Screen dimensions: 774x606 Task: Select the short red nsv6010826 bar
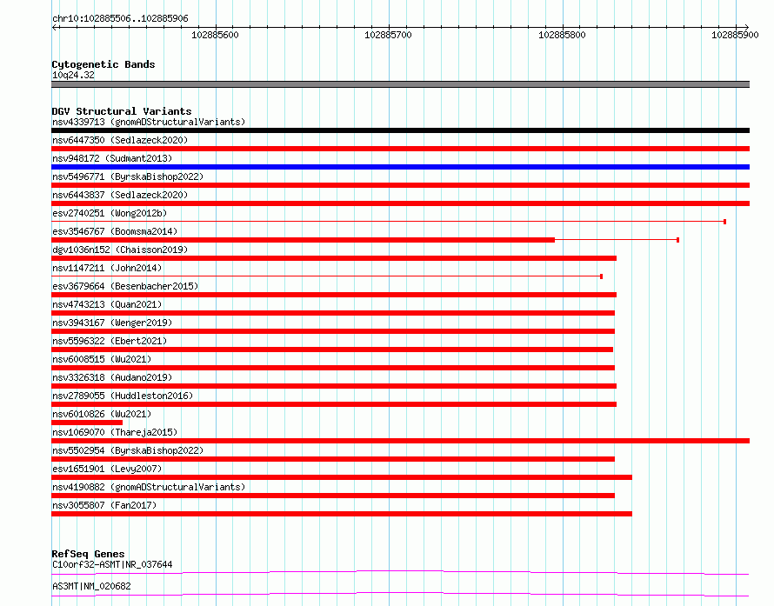[87, 423]
